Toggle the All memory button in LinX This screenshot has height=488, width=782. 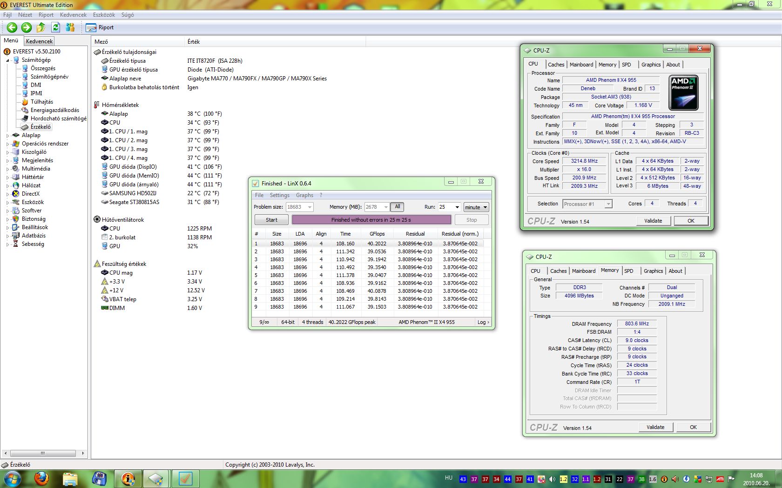tap(397, 207)
